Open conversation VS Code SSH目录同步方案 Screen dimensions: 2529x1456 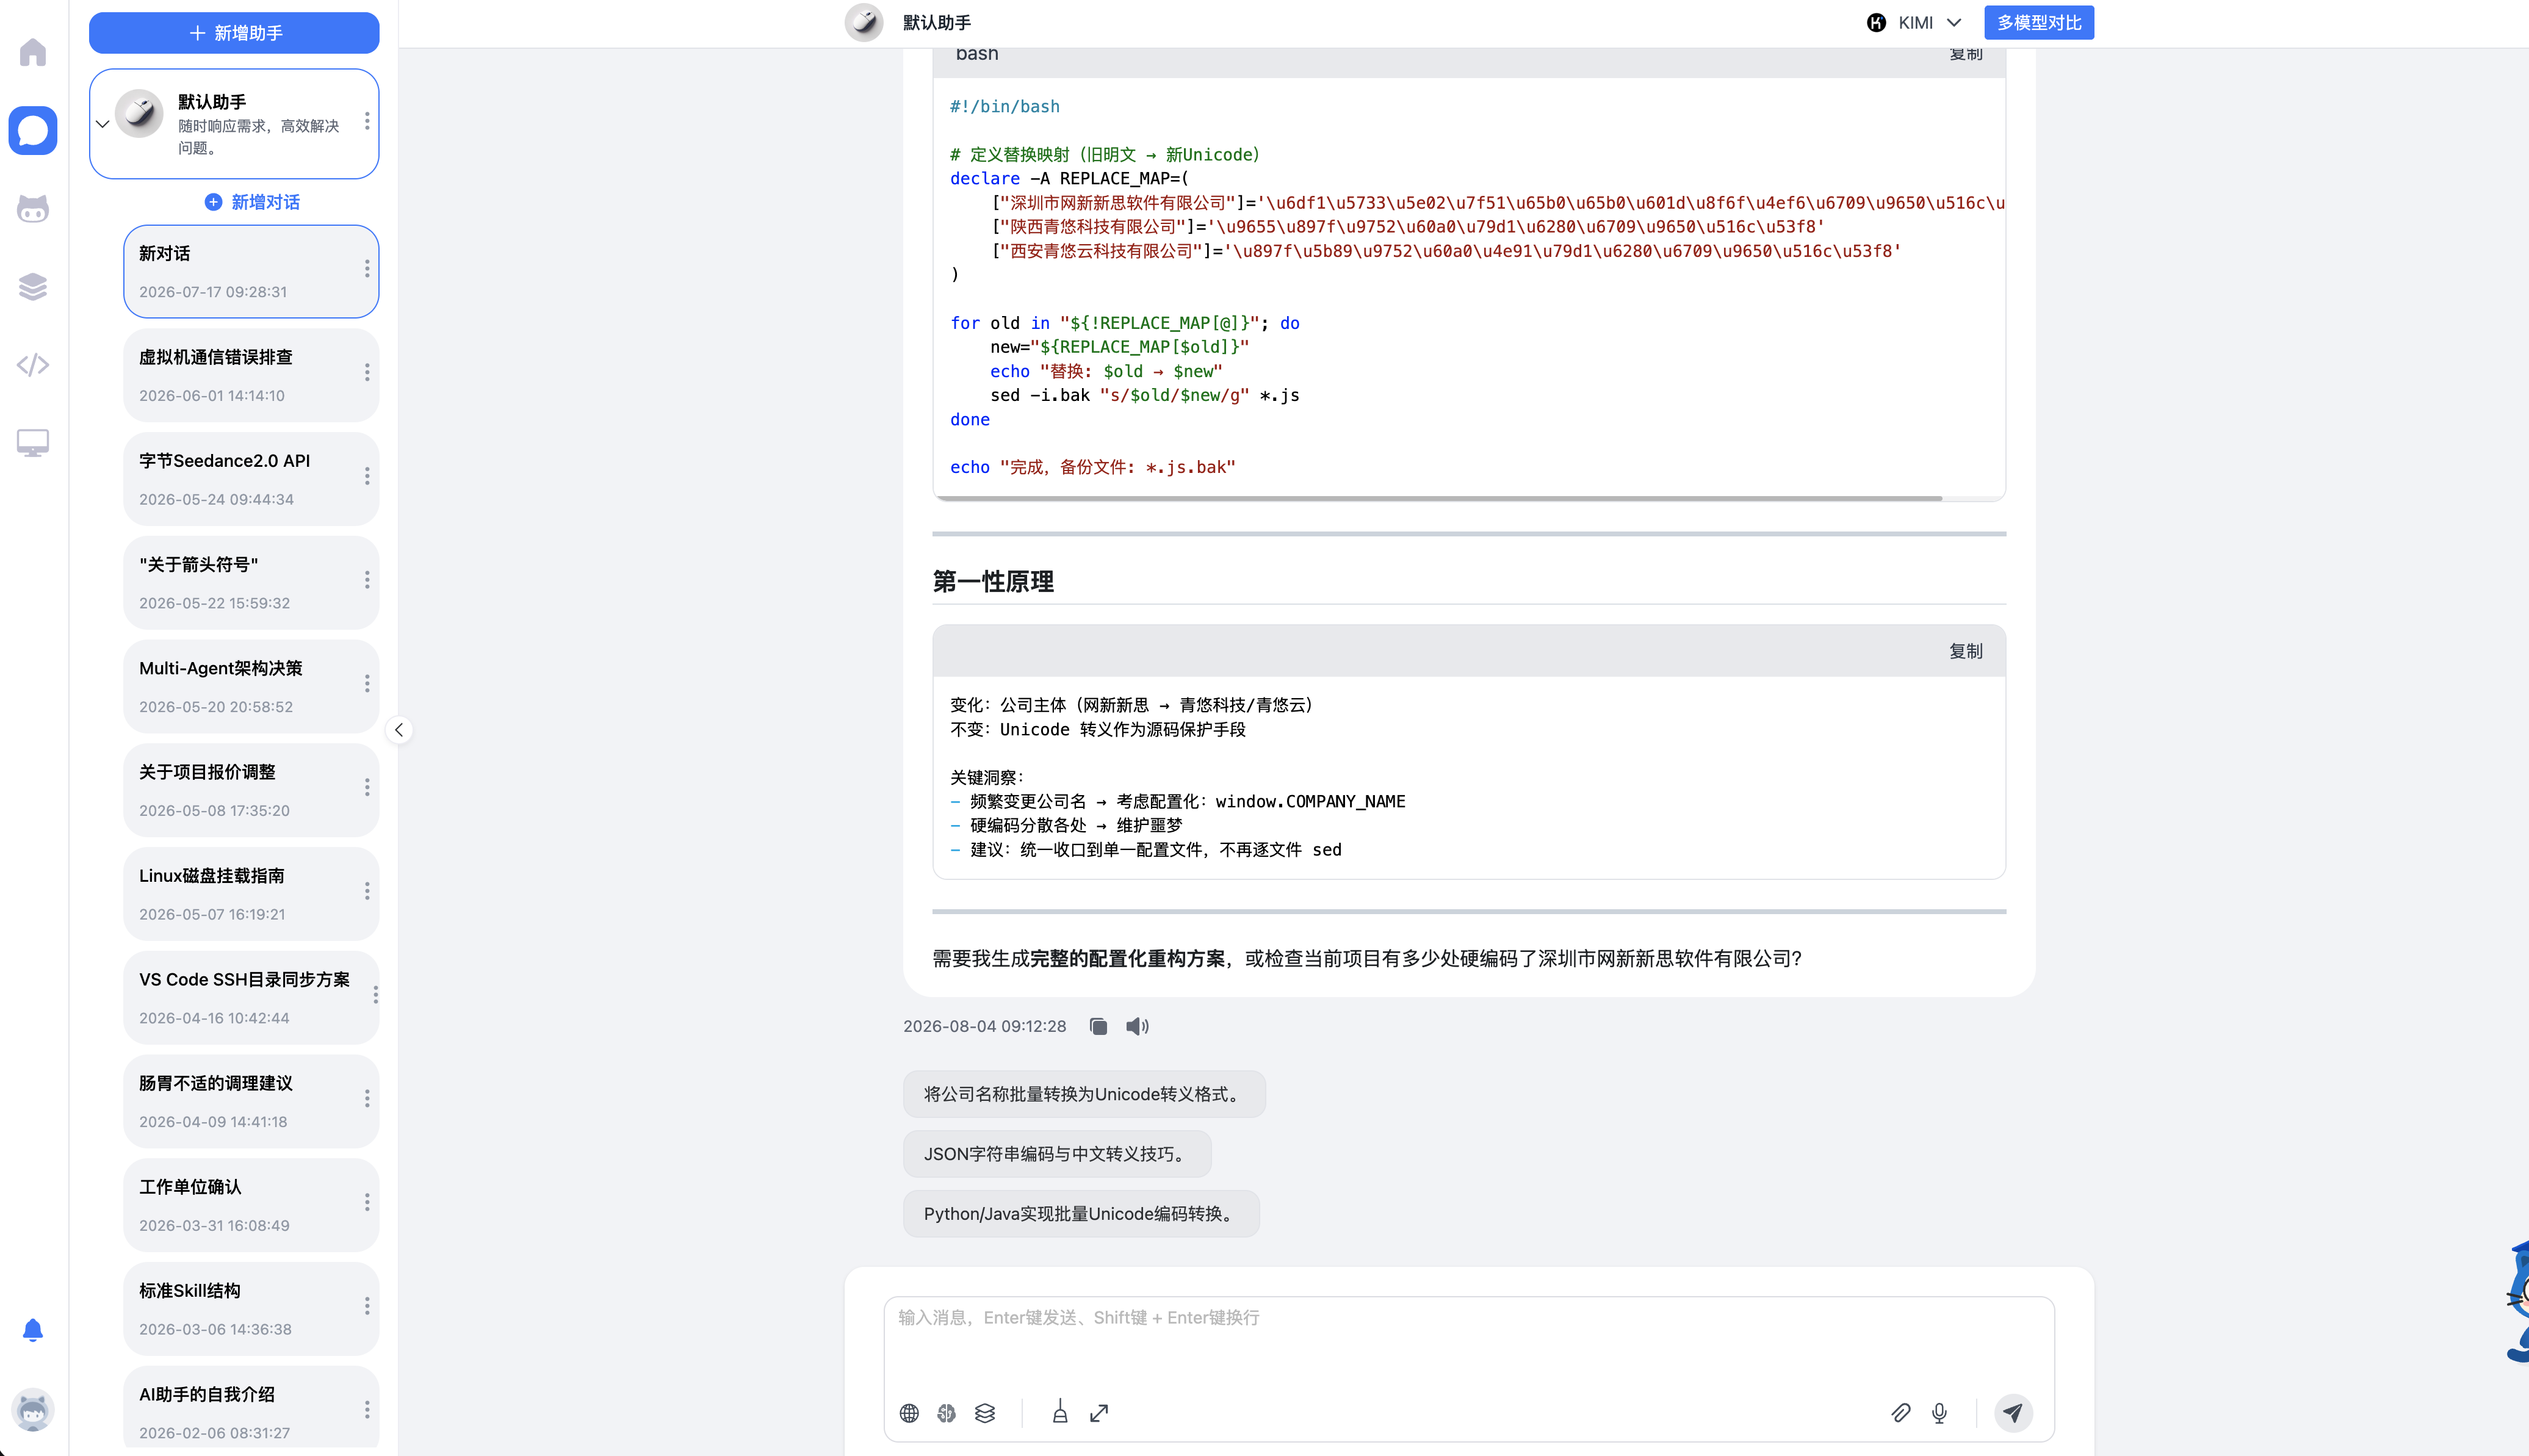251,998
